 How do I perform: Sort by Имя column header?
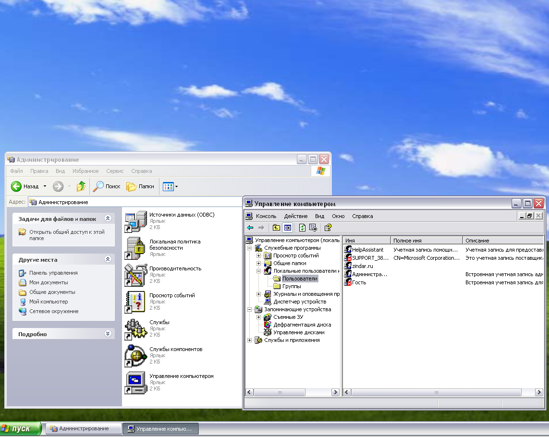pos(366,241)
